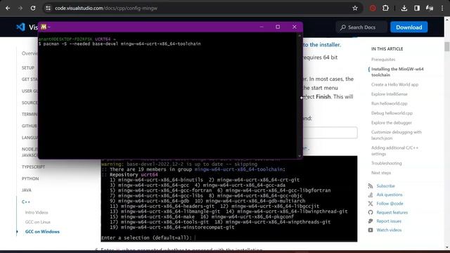Click the Visual Studio Code logo
The height and width of the screenshot is (253, 450).
point(20,27)
